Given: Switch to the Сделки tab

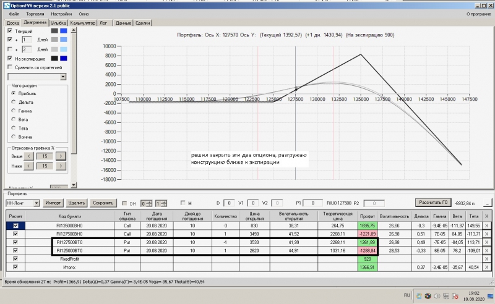Looking at the screenshot, I should (143, 23).
